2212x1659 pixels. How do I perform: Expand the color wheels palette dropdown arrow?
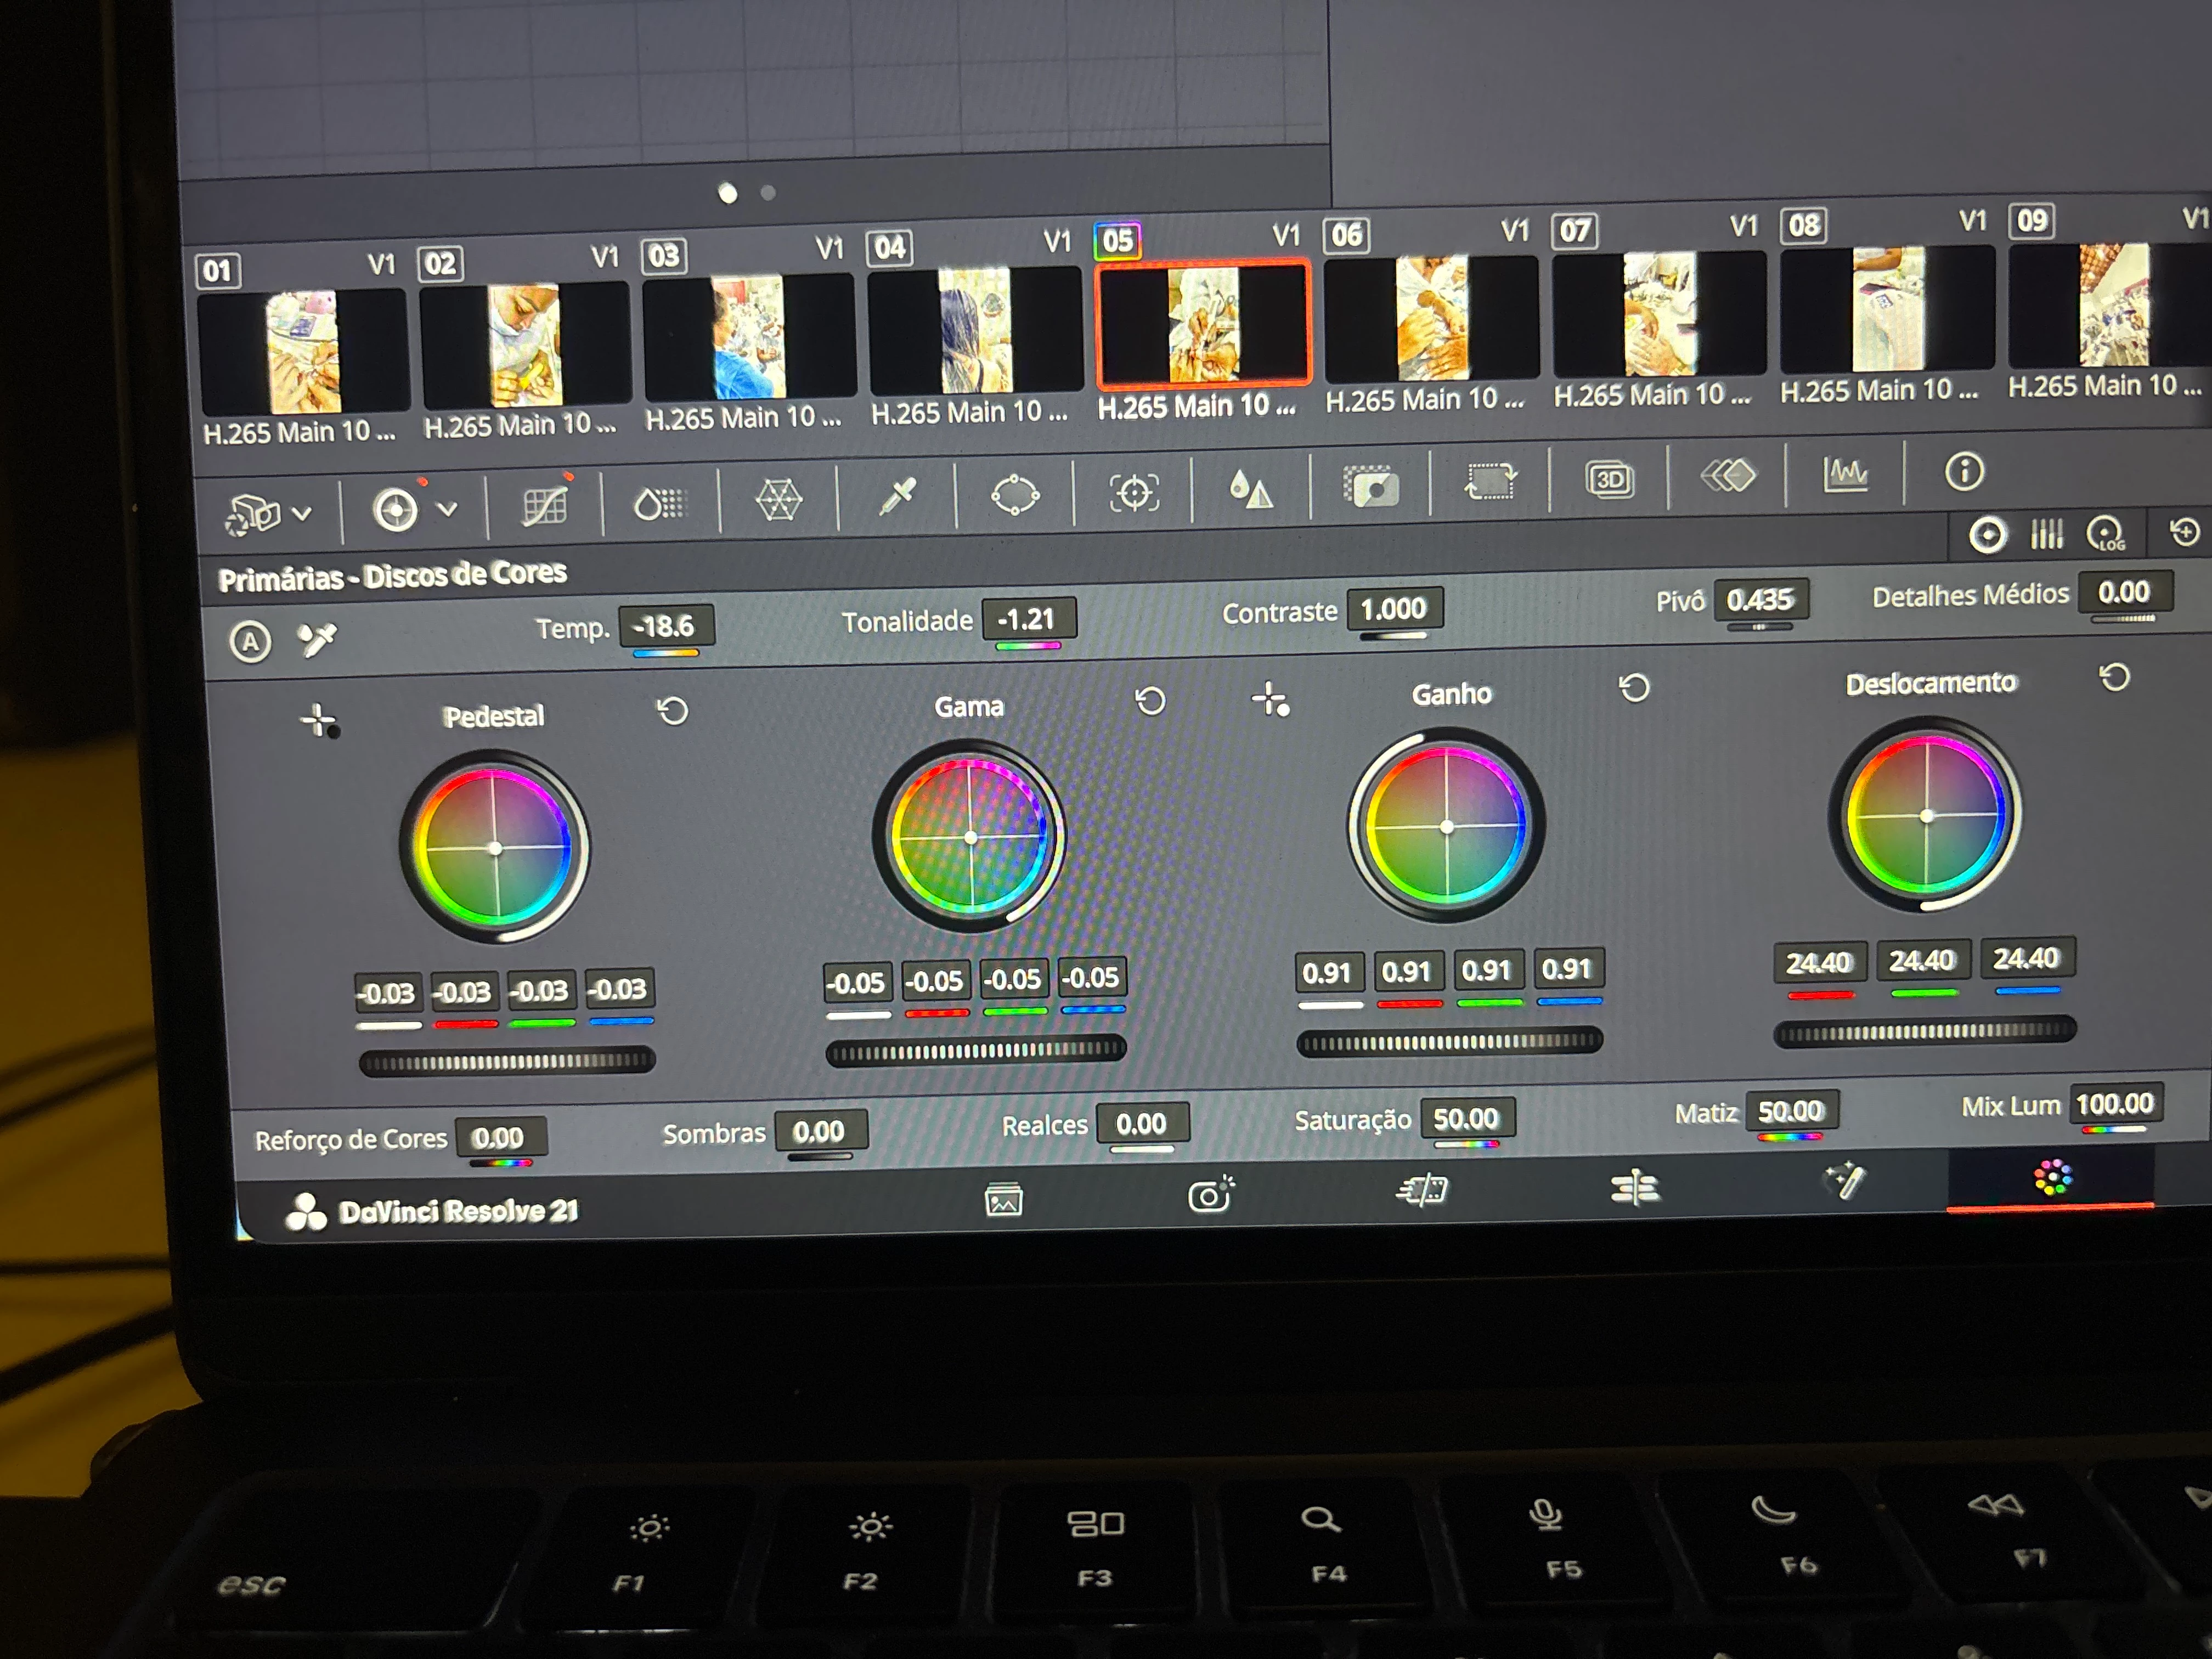click(x=448, y=509)
